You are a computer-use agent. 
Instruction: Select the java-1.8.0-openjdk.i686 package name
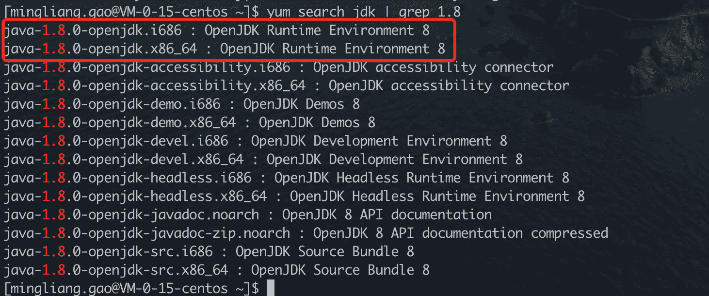(93, 31)
